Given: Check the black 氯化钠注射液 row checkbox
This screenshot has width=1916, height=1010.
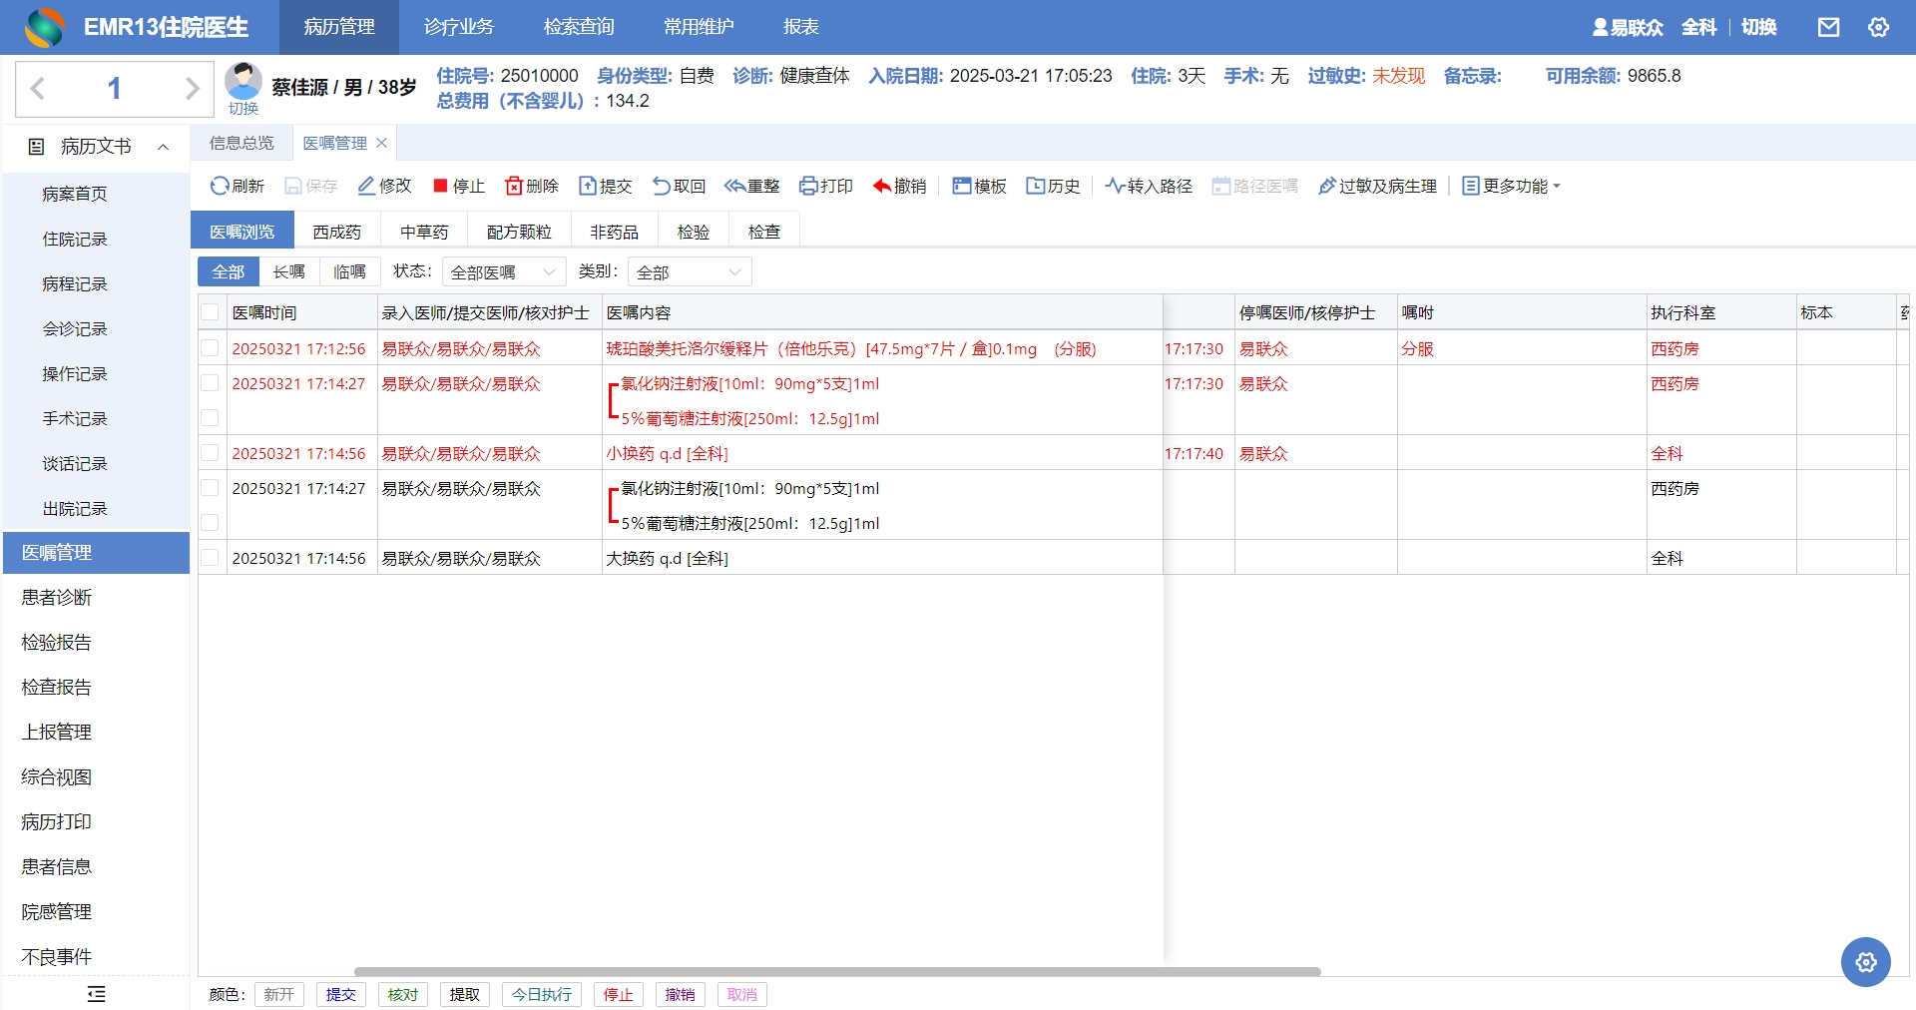Looking at the screenshot, I should (x=210, y=488).
